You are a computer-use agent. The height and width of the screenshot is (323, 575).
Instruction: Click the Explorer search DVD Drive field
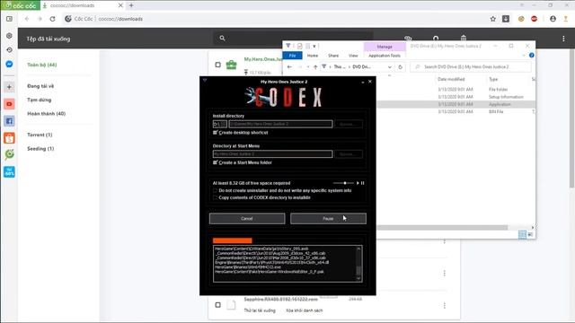tap(471, 67)
